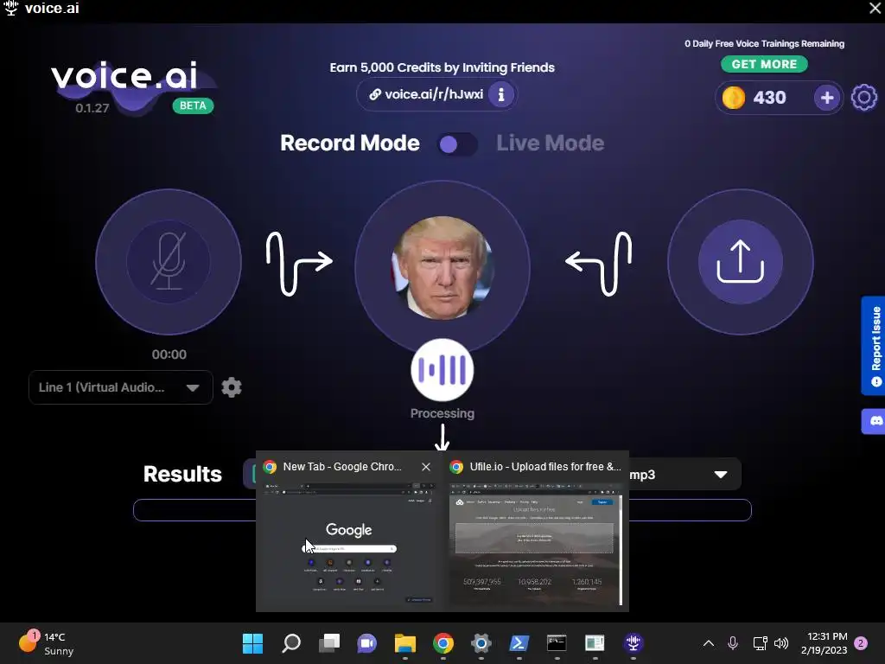Open microphone device settings gear

click(x=232, y=387)
